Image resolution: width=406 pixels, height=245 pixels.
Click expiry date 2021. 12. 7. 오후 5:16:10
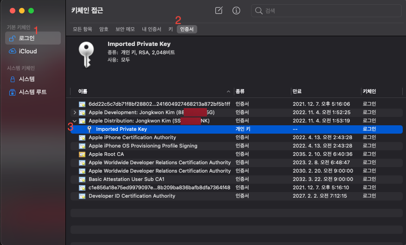[x=321, y=187]
